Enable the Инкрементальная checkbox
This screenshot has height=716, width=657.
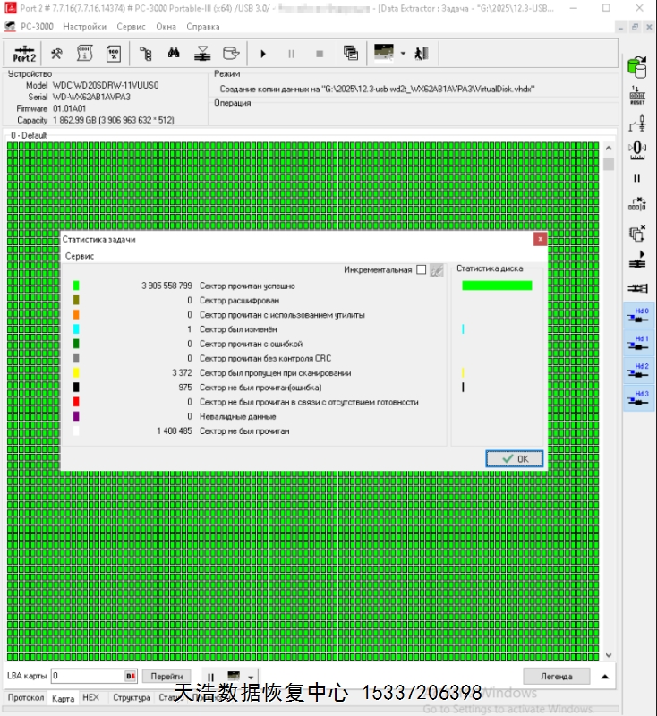[422, 269]
